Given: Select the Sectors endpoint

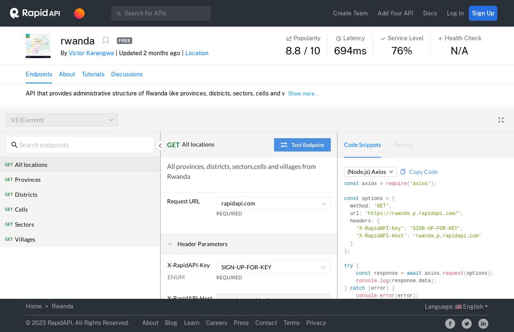Looking at the screenshot, I should point(80,225).
